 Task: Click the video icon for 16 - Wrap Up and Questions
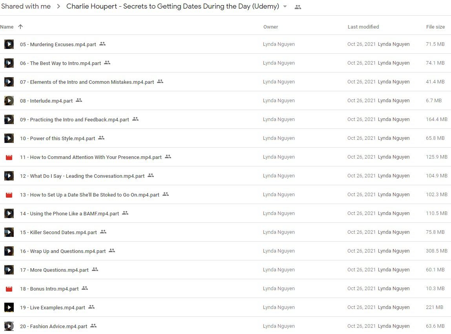pos(9,251)
